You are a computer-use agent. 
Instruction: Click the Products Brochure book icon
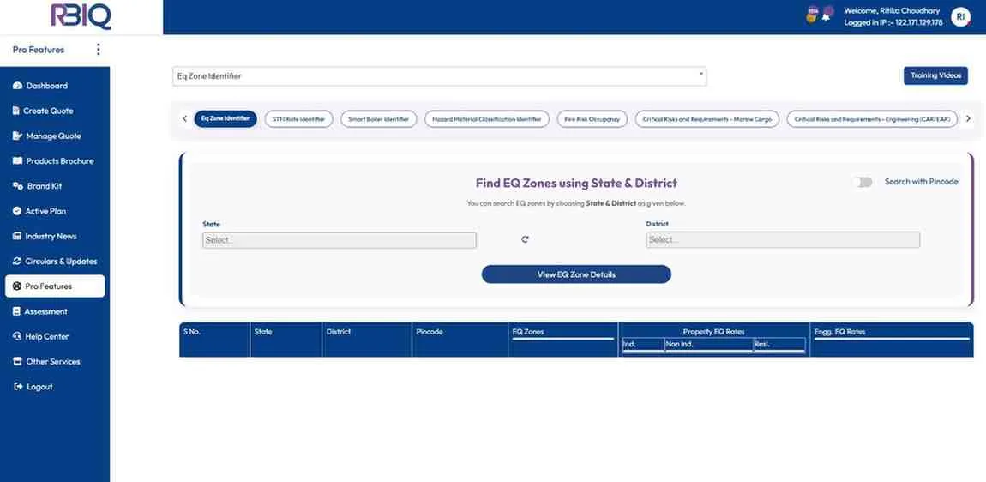pos(18,161)
